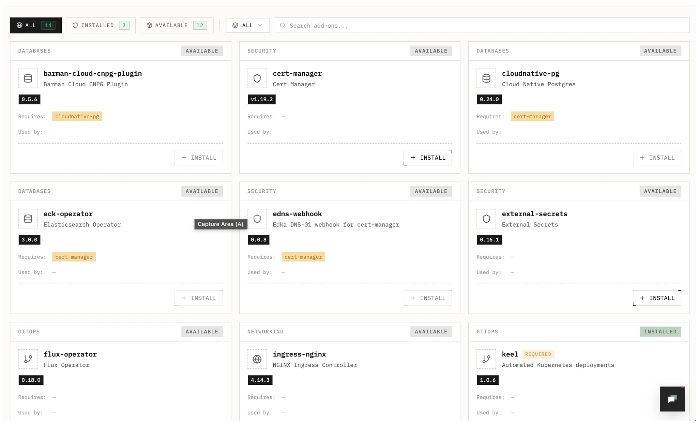Install the edns-webhook add-on
The width and height of the screenshot is (698, 423).
[x=428, y=298]
